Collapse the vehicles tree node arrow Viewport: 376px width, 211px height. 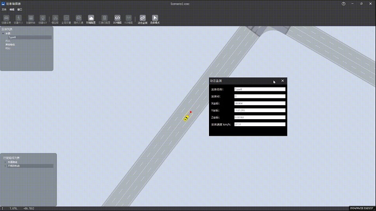(3, 34)
